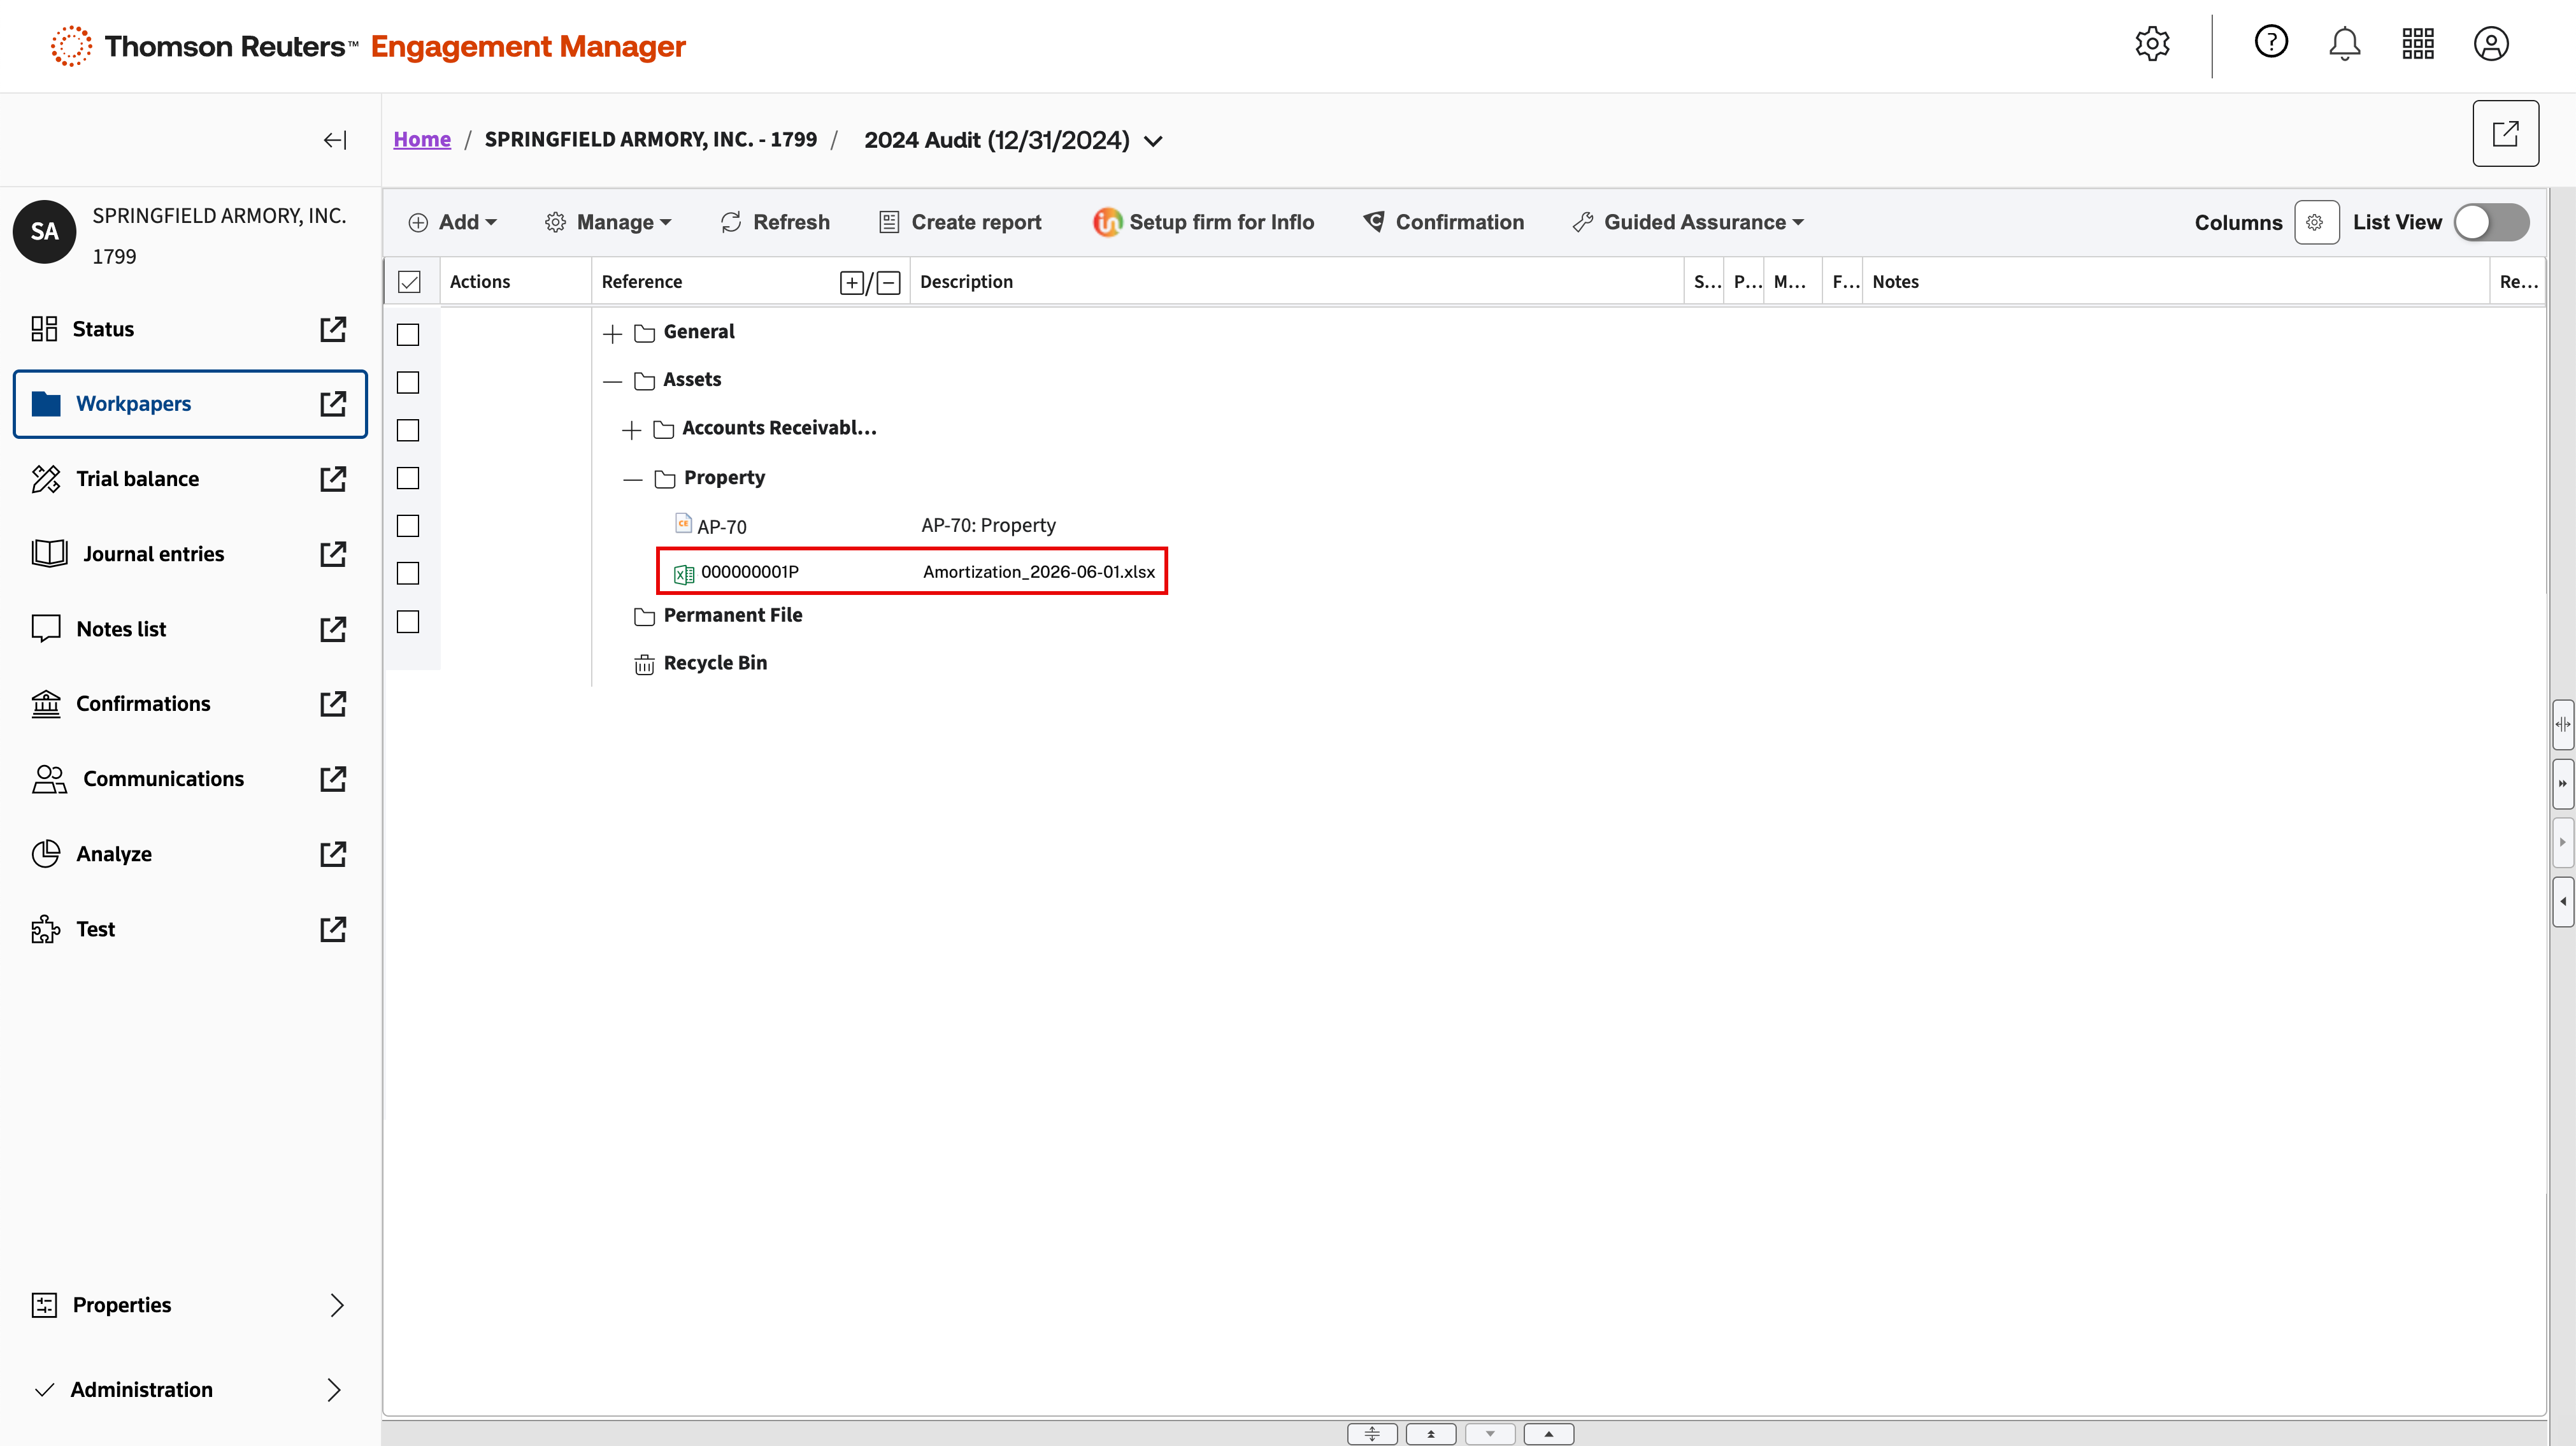Click the Refresh button

pyautogui.click(x=775, y=222)
